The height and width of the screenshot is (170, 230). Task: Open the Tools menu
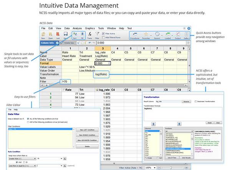coord(101,28)
